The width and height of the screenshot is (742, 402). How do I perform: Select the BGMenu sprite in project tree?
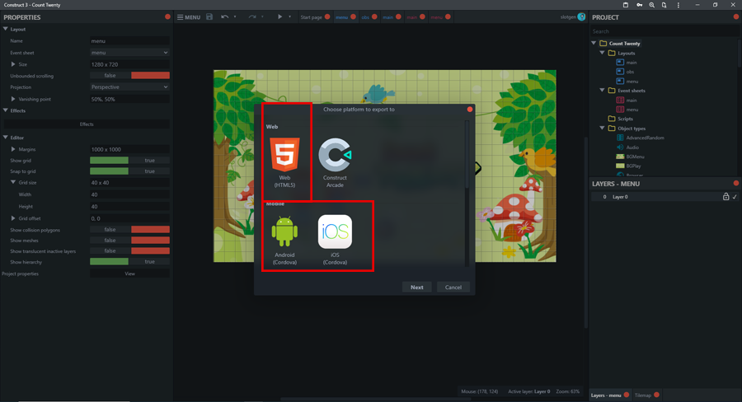pos(635,157)
